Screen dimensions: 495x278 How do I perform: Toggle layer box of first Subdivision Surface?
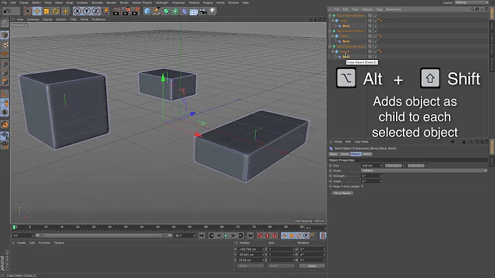pos(370,15)
